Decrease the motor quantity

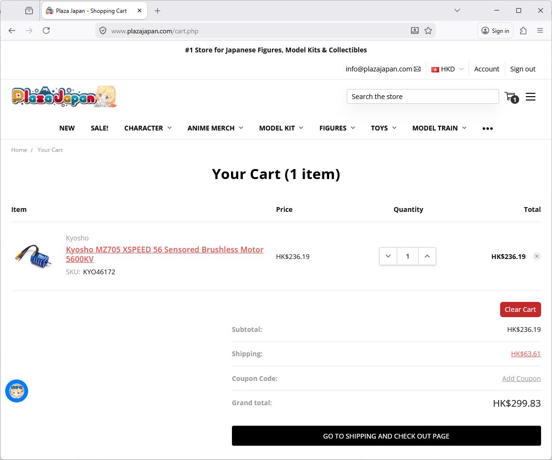point(388,256)
